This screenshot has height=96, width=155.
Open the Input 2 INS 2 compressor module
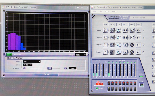click(132, 37)
